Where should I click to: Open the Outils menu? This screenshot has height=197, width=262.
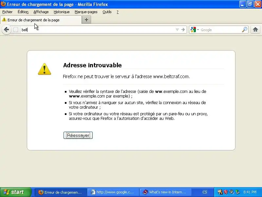click(x=107, y=12)
